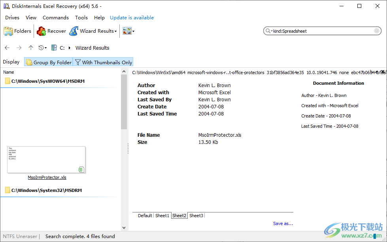Toggle Group By Folder display
The image size is (387, 242).
tap(49, 62)
